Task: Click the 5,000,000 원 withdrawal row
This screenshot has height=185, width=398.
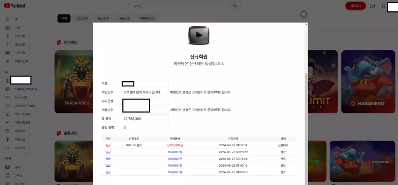Action: (199, 145)
